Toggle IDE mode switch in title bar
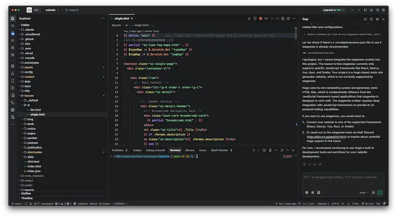Image resolution: width=397 pixels, height=217 pixels. [33, 10]
